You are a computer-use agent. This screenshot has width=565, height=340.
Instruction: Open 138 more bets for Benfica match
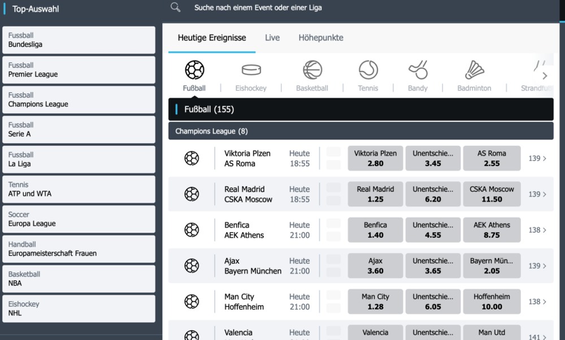pos(538,230)
